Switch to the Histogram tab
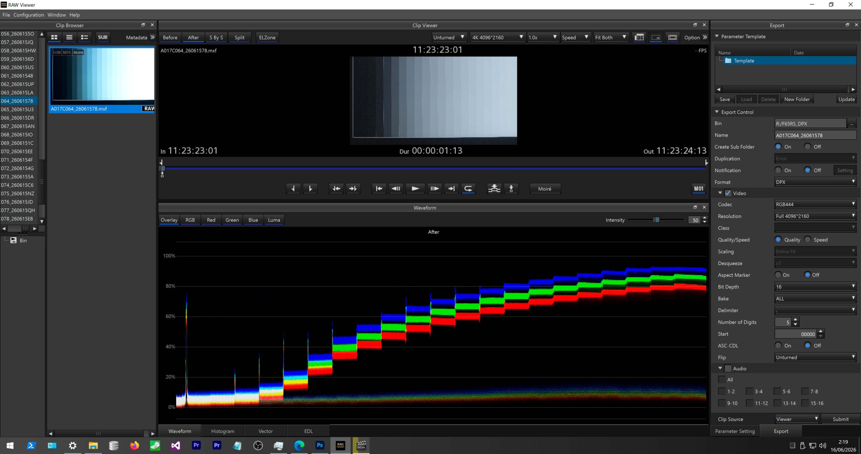The image size is (861, 454). 223,431
